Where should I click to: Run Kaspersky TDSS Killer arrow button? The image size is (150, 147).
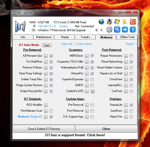pyautogui.click(x=87, y=62)
